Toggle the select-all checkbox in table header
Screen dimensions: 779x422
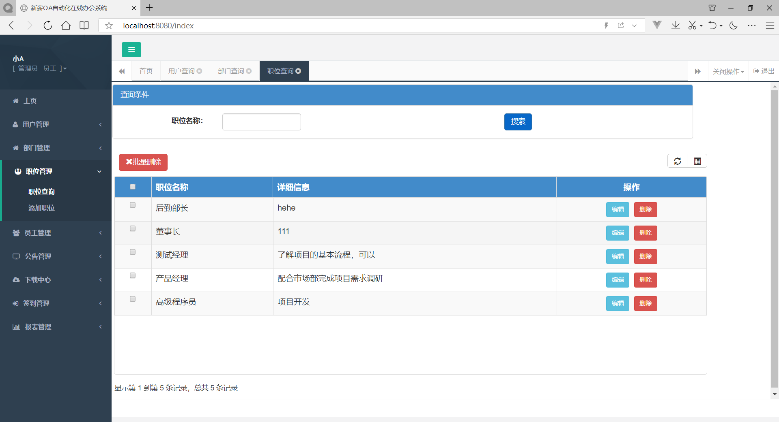(x=133, y=187)
